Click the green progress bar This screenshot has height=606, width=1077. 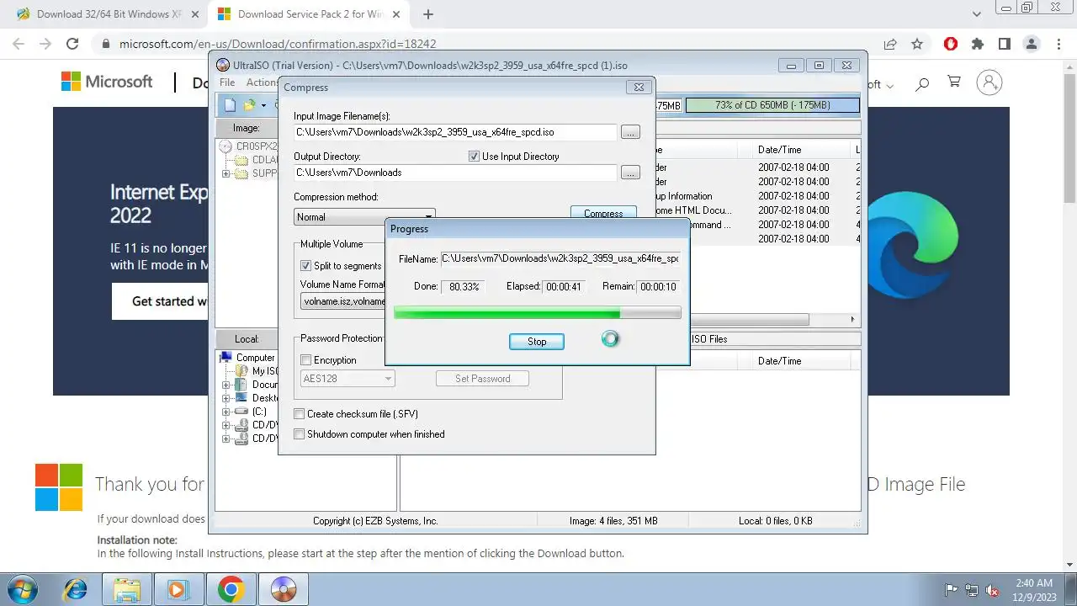(x=538, y=313)
